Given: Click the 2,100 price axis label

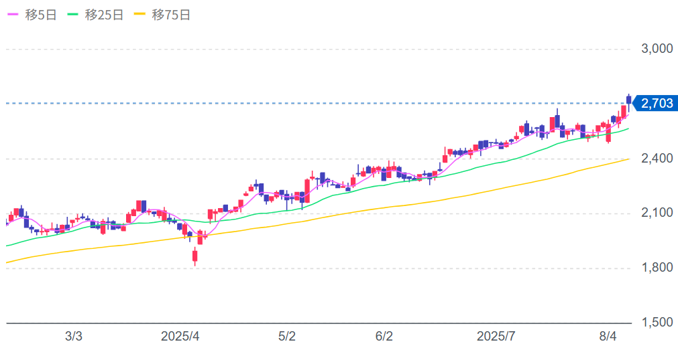Looking at the screenshot, I should click(655, 213).
